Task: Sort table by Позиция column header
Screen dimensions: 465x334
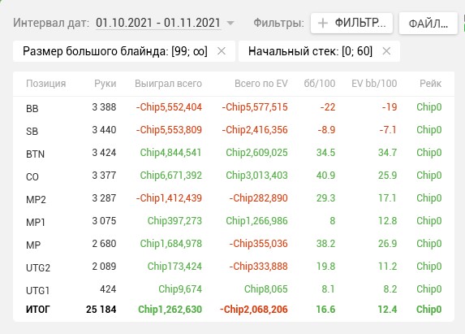Action: pyautogui.click(x=46, y=84)
